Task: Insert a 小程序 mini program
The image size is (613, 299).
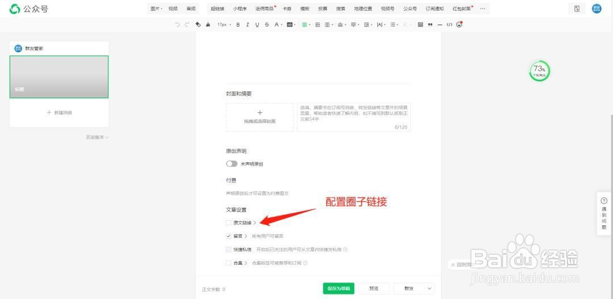Action: (x=240, y=9)
